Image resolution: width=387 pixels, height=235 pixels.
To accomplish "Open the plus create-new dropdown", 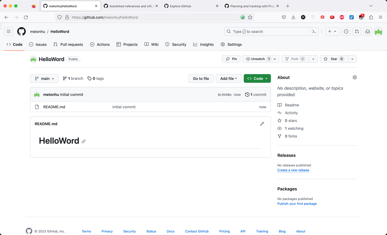I will 332,31.
